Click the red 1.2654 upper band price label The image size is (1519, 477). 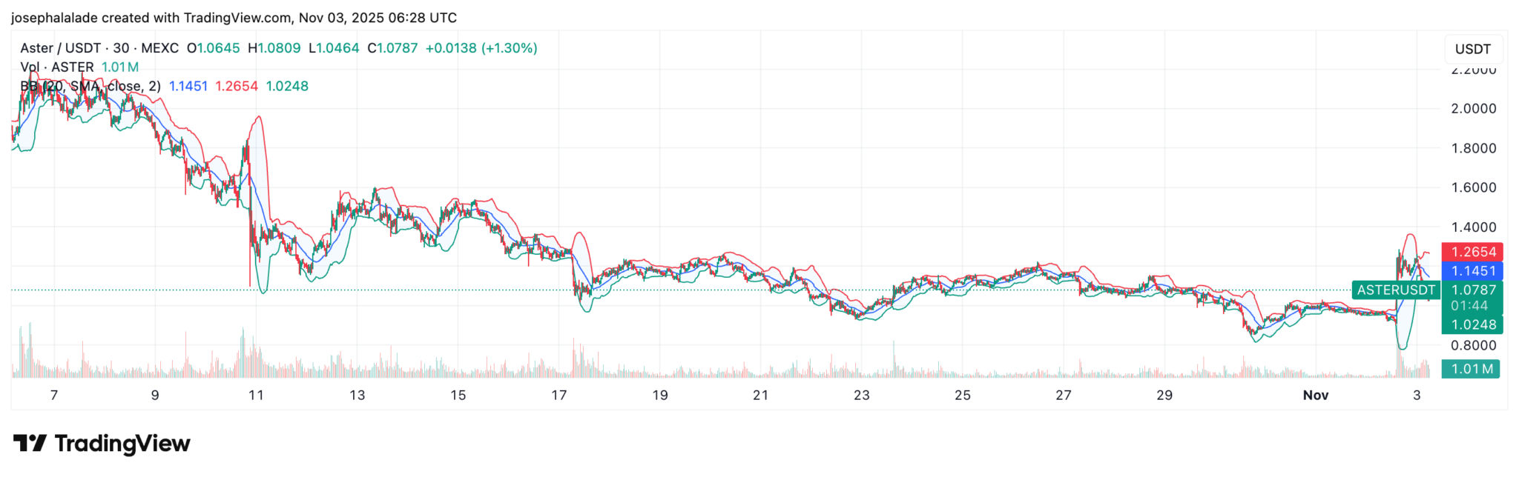[1472, 252]
